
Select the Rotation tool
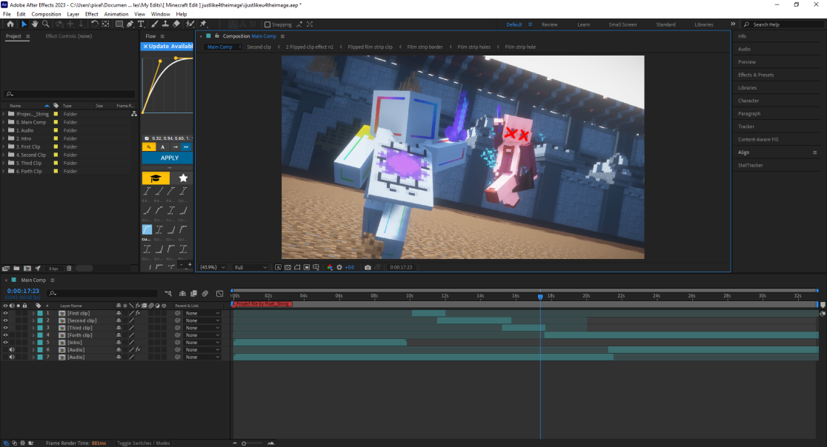click(x=94, y=24)
